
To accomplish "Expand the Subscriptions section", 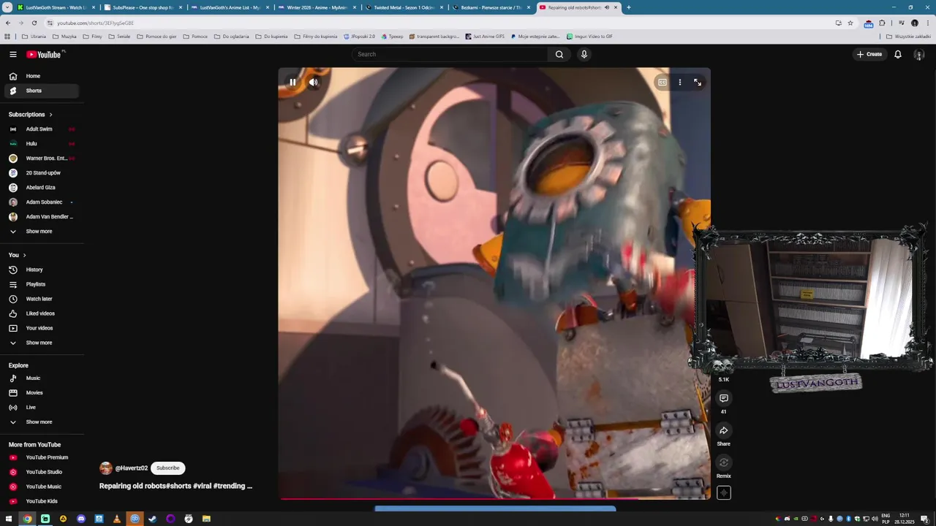I will coord(31,115).
